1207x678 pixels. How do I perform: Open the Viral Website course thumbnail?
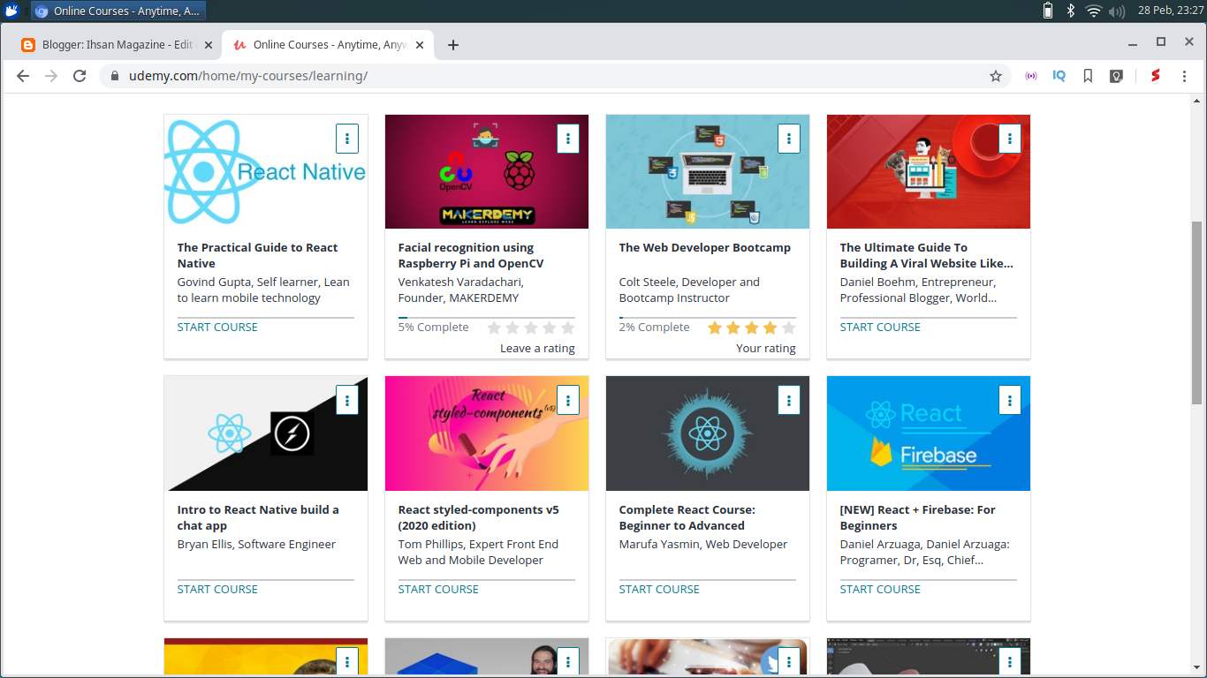pyautogui.click(x=929, y=171)
